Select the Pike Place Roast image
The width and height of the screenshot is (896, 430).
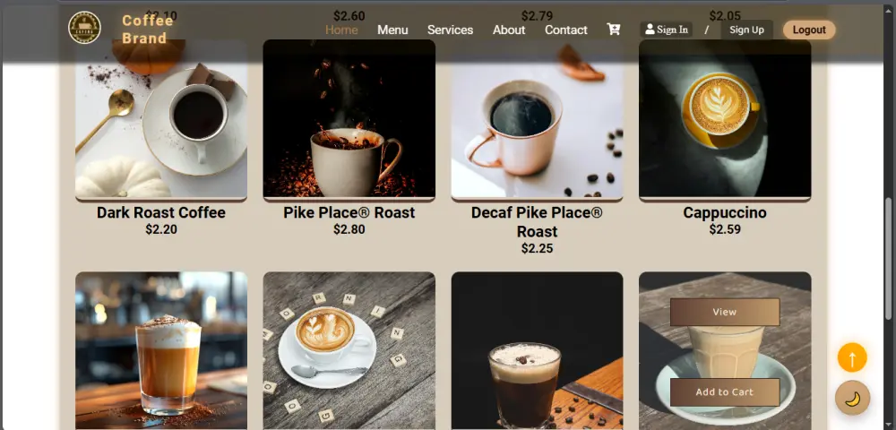(x=349, y=118)
